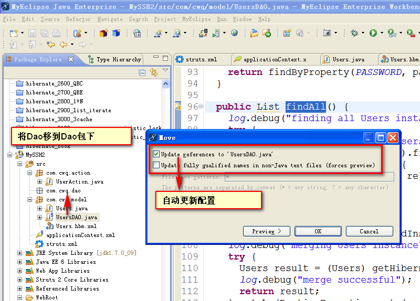
Task: Maximize the Package Explorer panel
Action: [x=165, y=58]
